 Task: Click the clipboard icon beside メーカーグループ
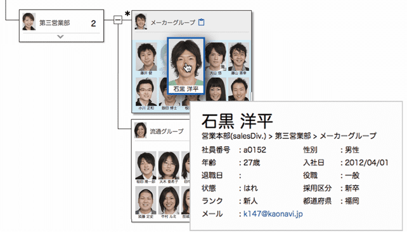coord(201,22)
